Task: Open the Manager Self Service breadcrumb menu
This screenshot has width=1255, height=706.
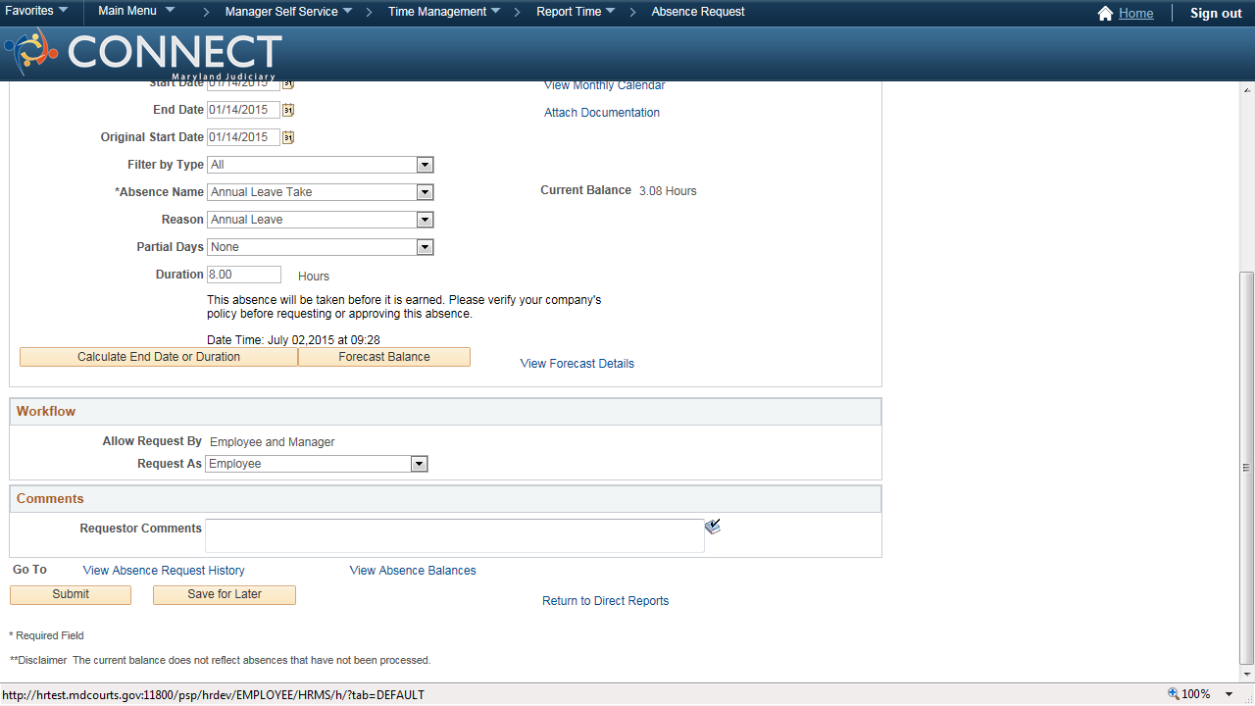Action: 289,12
